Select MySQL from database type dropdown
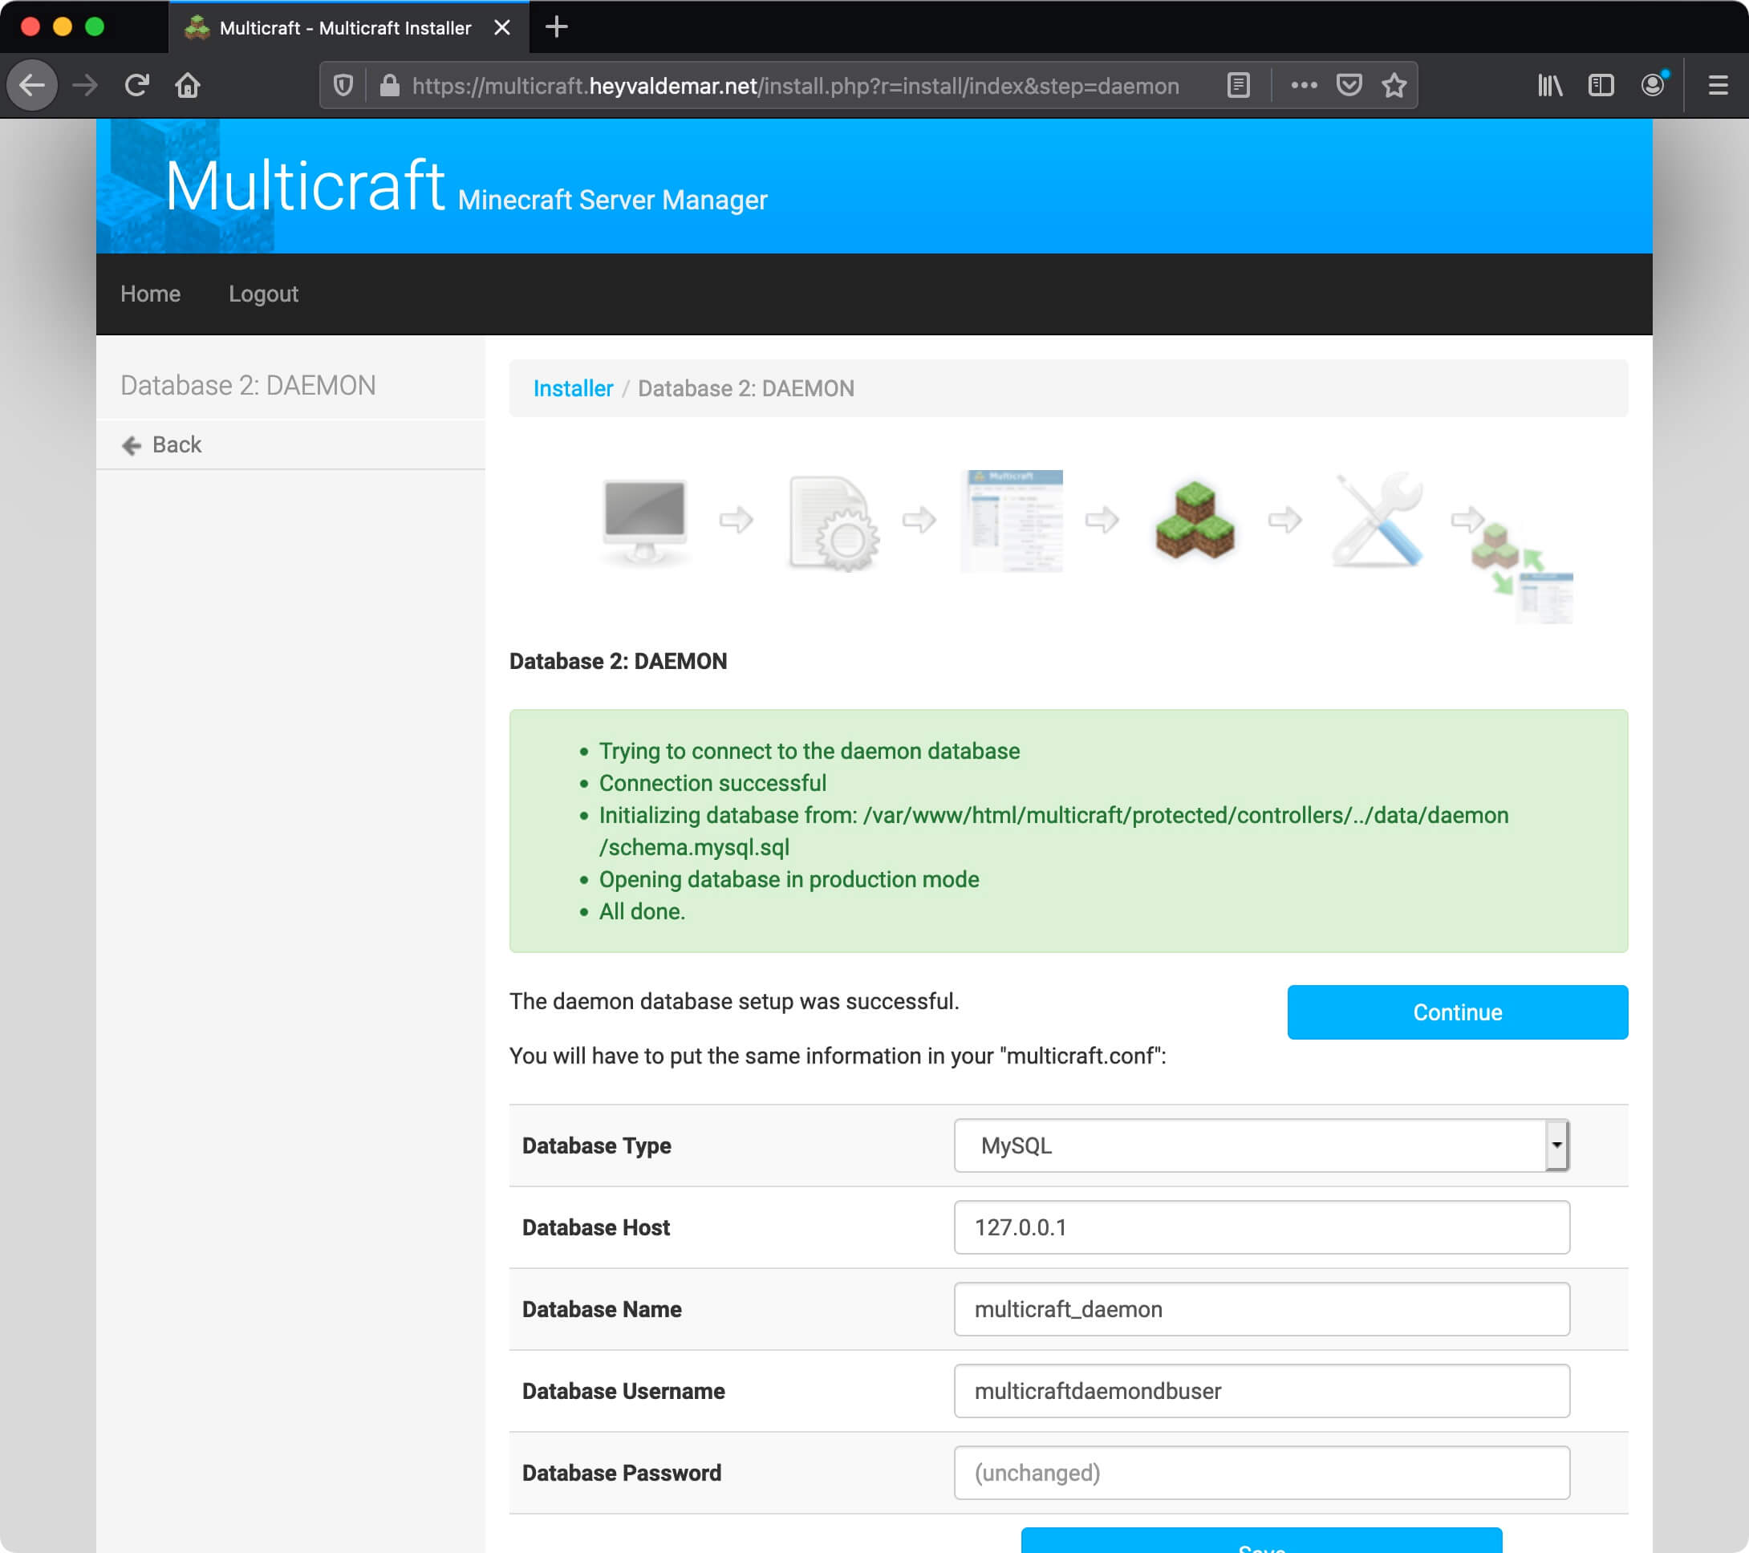 (x=1260, y=1145)
